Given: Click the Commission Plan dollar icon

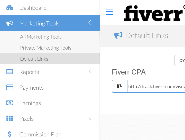Looking at the screenshot, I should [10, 134].
